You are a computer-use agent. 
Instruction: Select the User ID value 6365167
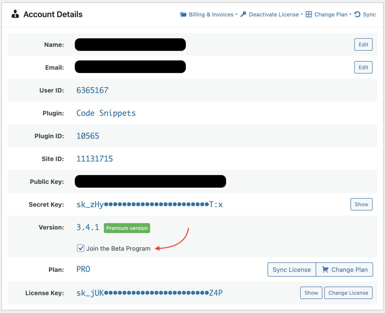pos(92,90)
